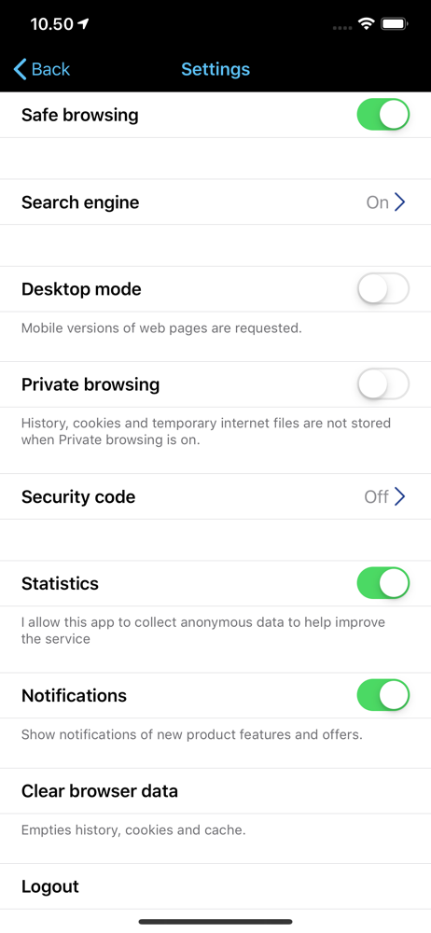Tap the Security code Off value

click(x=376, y=496)
